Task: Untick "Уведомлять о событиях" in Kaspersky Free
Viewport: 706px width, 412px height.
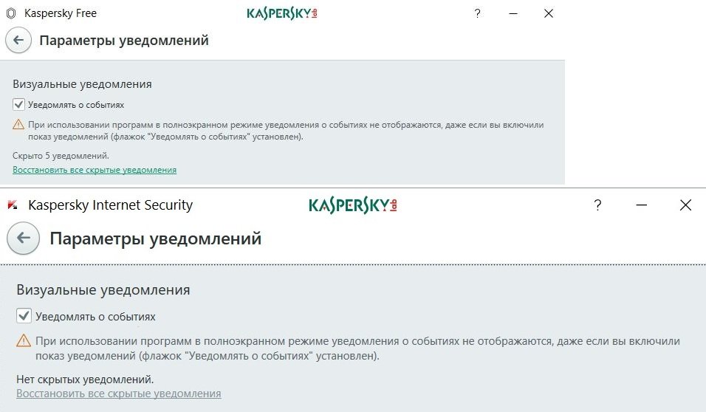Action: (19, 105)
